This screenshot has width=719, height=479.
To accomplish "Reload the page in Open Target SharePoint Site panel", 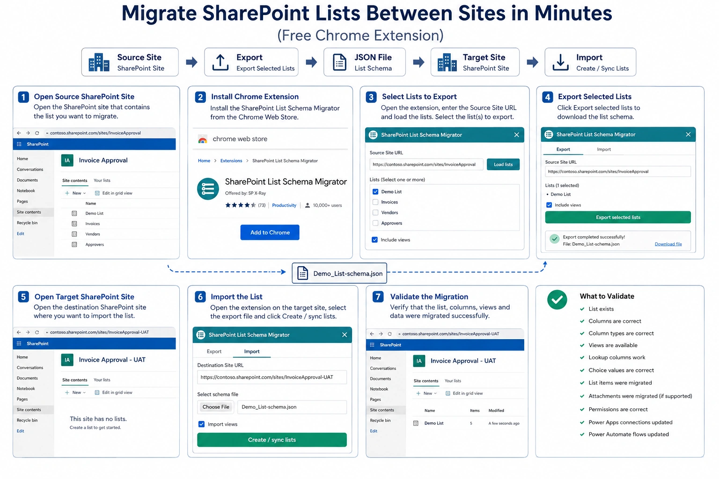I will tap(37, 332).
